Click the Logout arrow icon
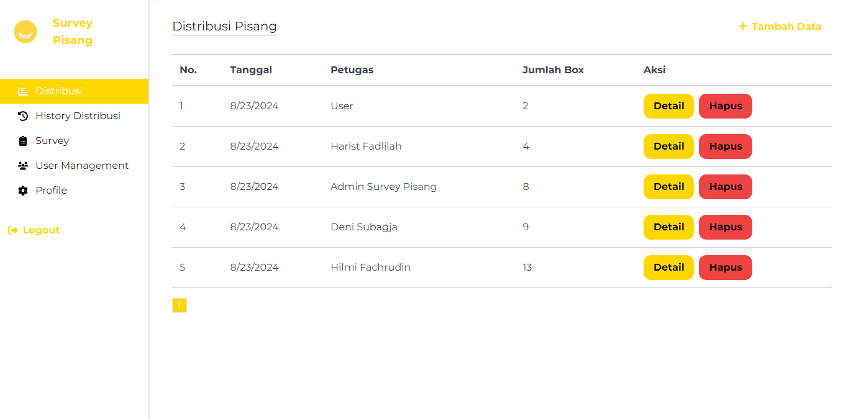The height and width of the screenshot is (419, 843). (13, 230)
